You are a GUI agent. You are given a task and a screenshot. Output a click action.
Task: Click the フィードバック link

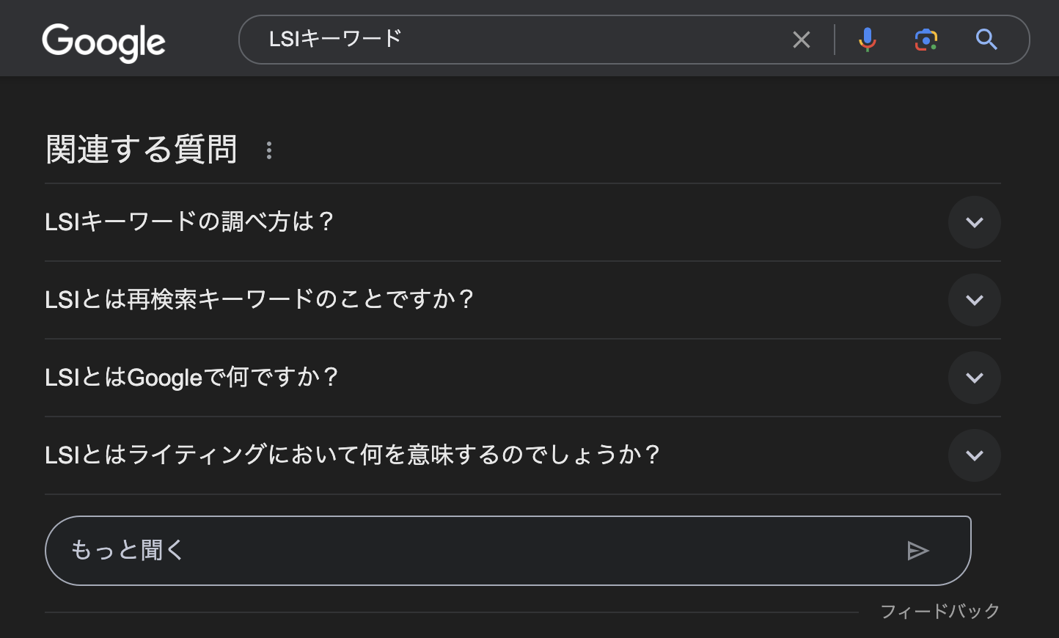[941, 610]
